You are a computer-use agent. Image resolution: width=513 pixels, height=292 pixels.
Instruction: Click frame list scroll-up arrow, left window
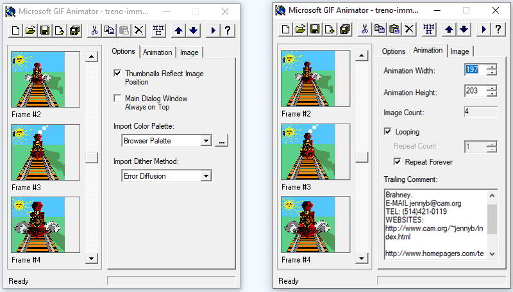(x=92, y=56)
